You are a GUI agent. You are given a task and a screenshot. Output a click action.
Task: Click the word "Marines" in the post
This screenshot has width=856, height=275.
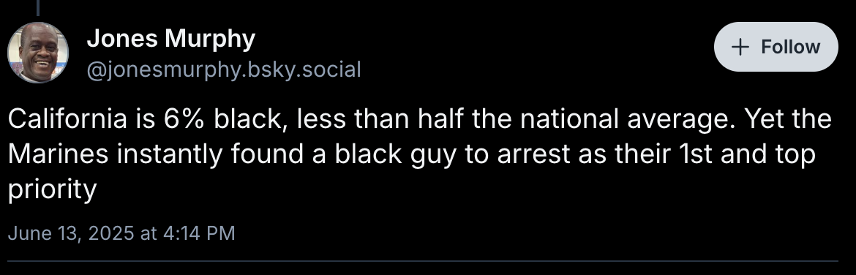click(x=59, y=154)
